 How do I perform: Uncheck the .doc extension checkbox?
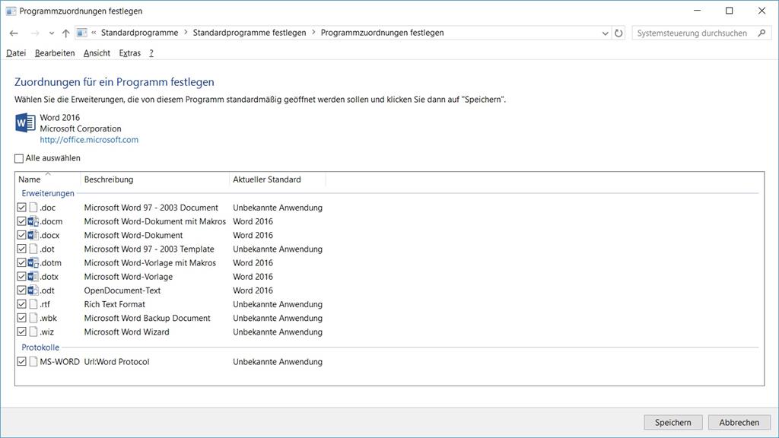pyautogui.click(x=21, y=208)
